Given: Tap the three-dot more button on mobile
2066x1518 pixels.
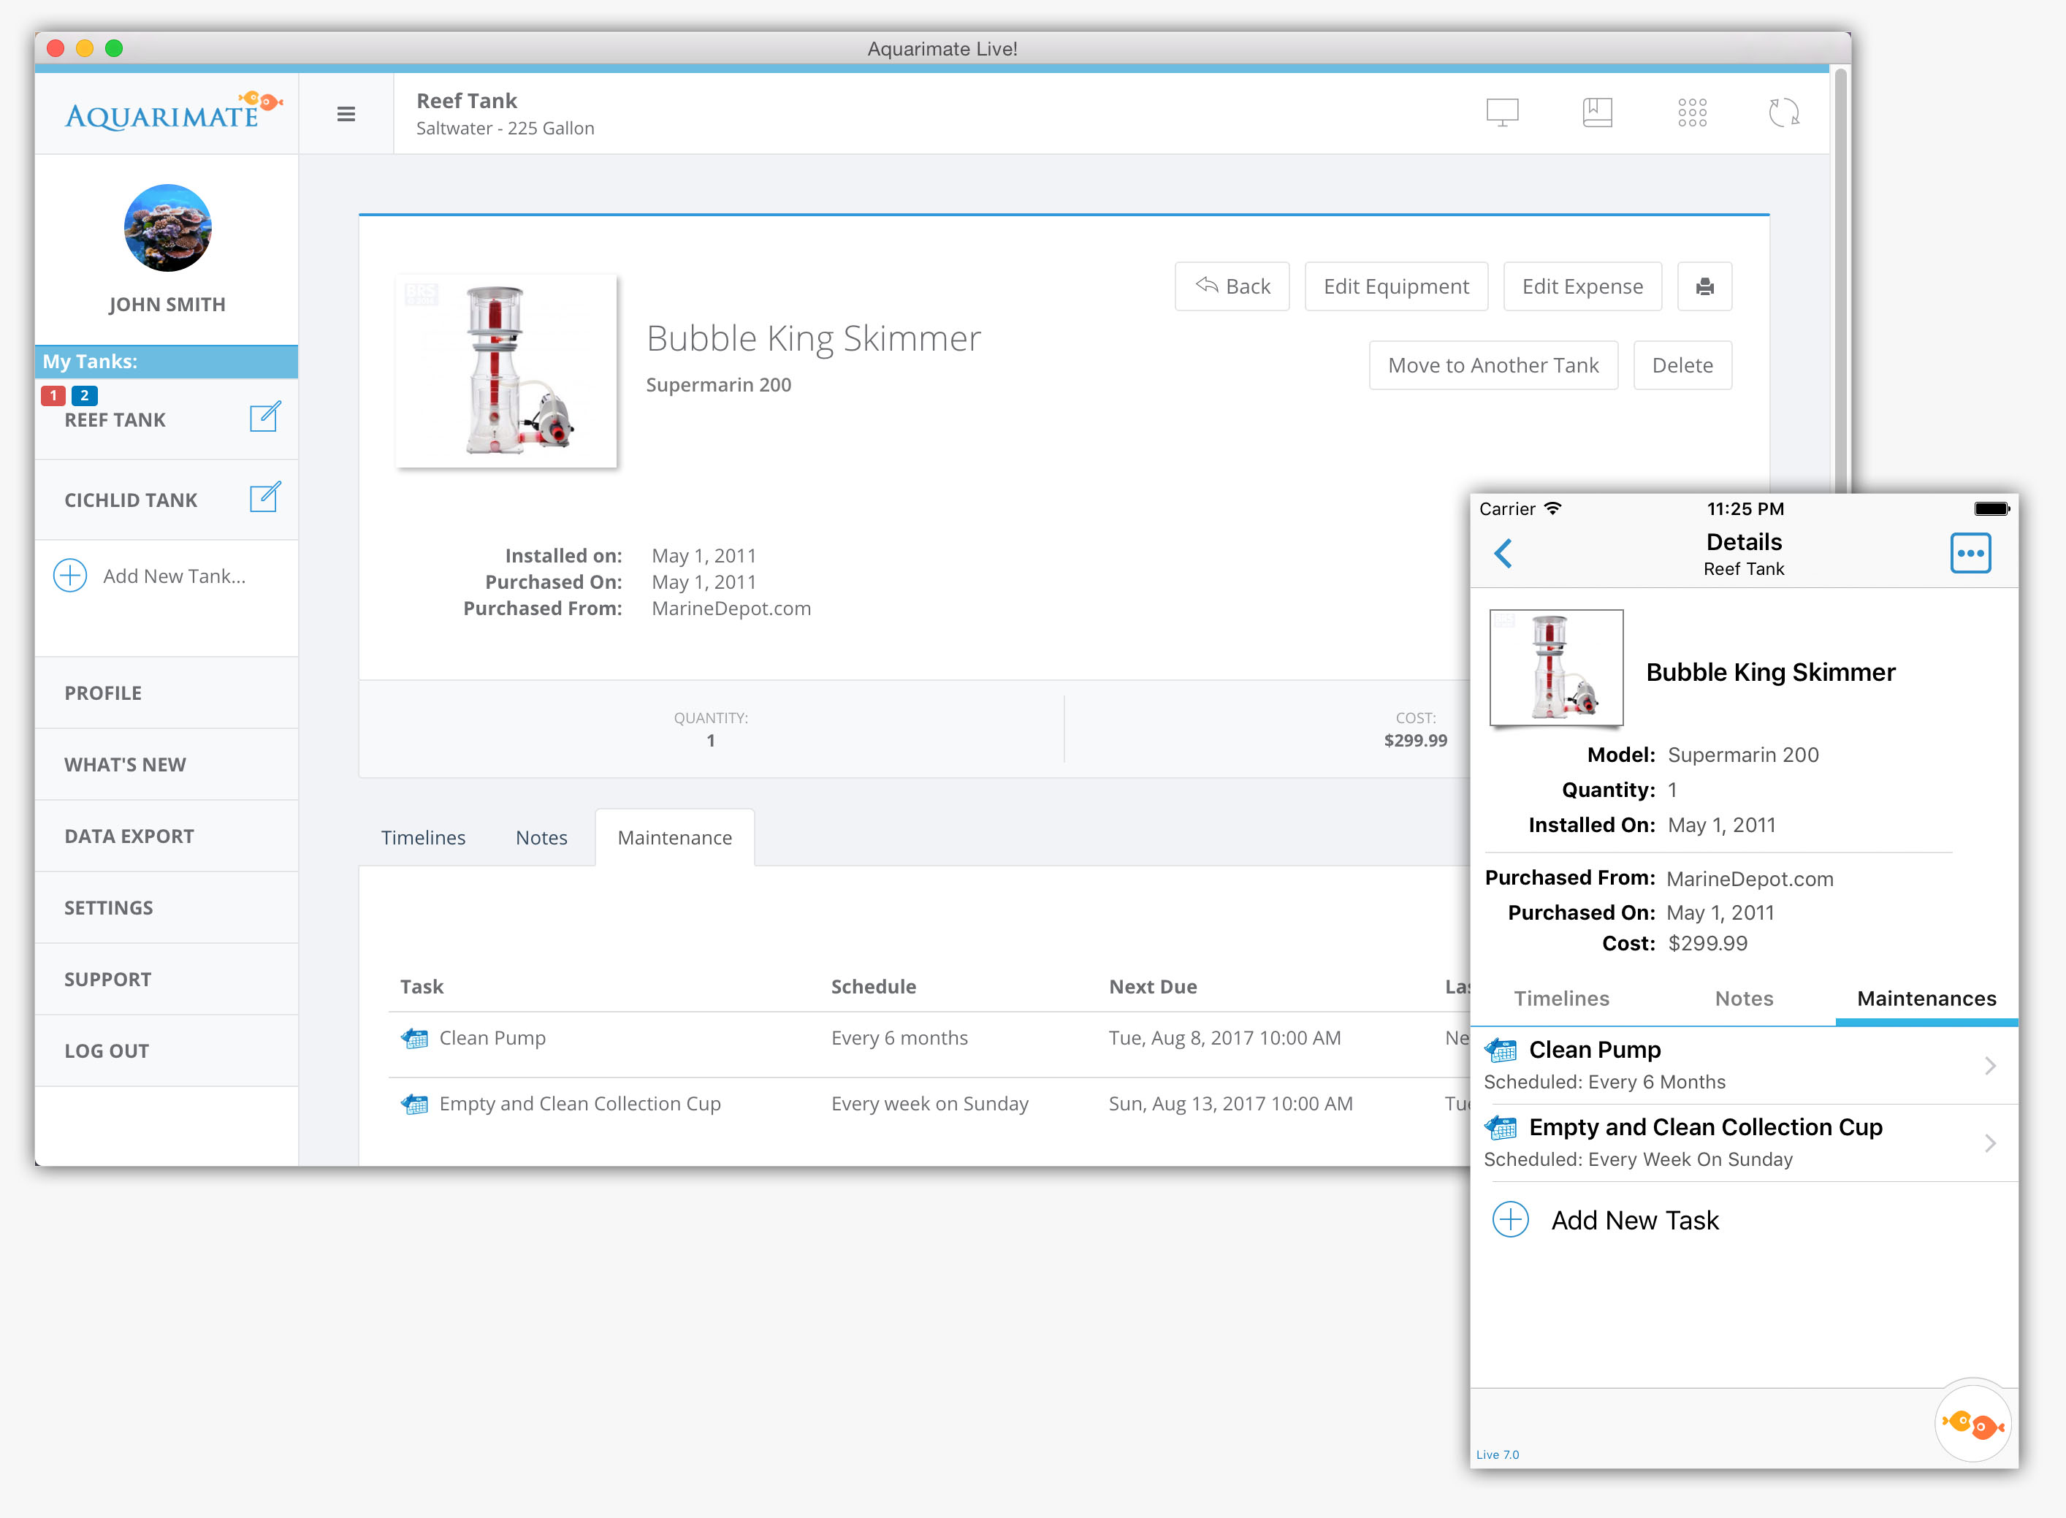Looking at the screenshot, I should tap(1970, 553).
